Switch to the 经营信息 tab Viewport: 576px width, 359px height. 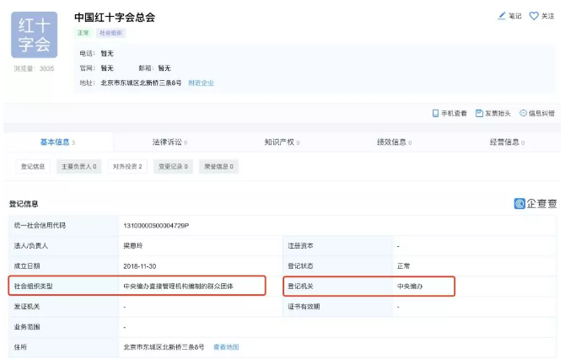click(507, 142)
